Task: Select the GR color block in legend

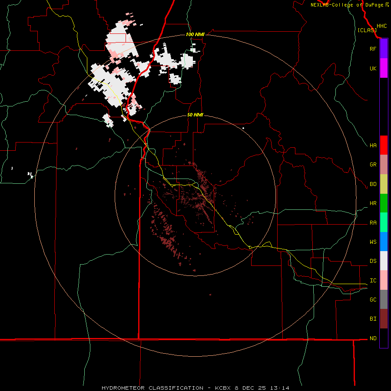Action: (384, 165)
